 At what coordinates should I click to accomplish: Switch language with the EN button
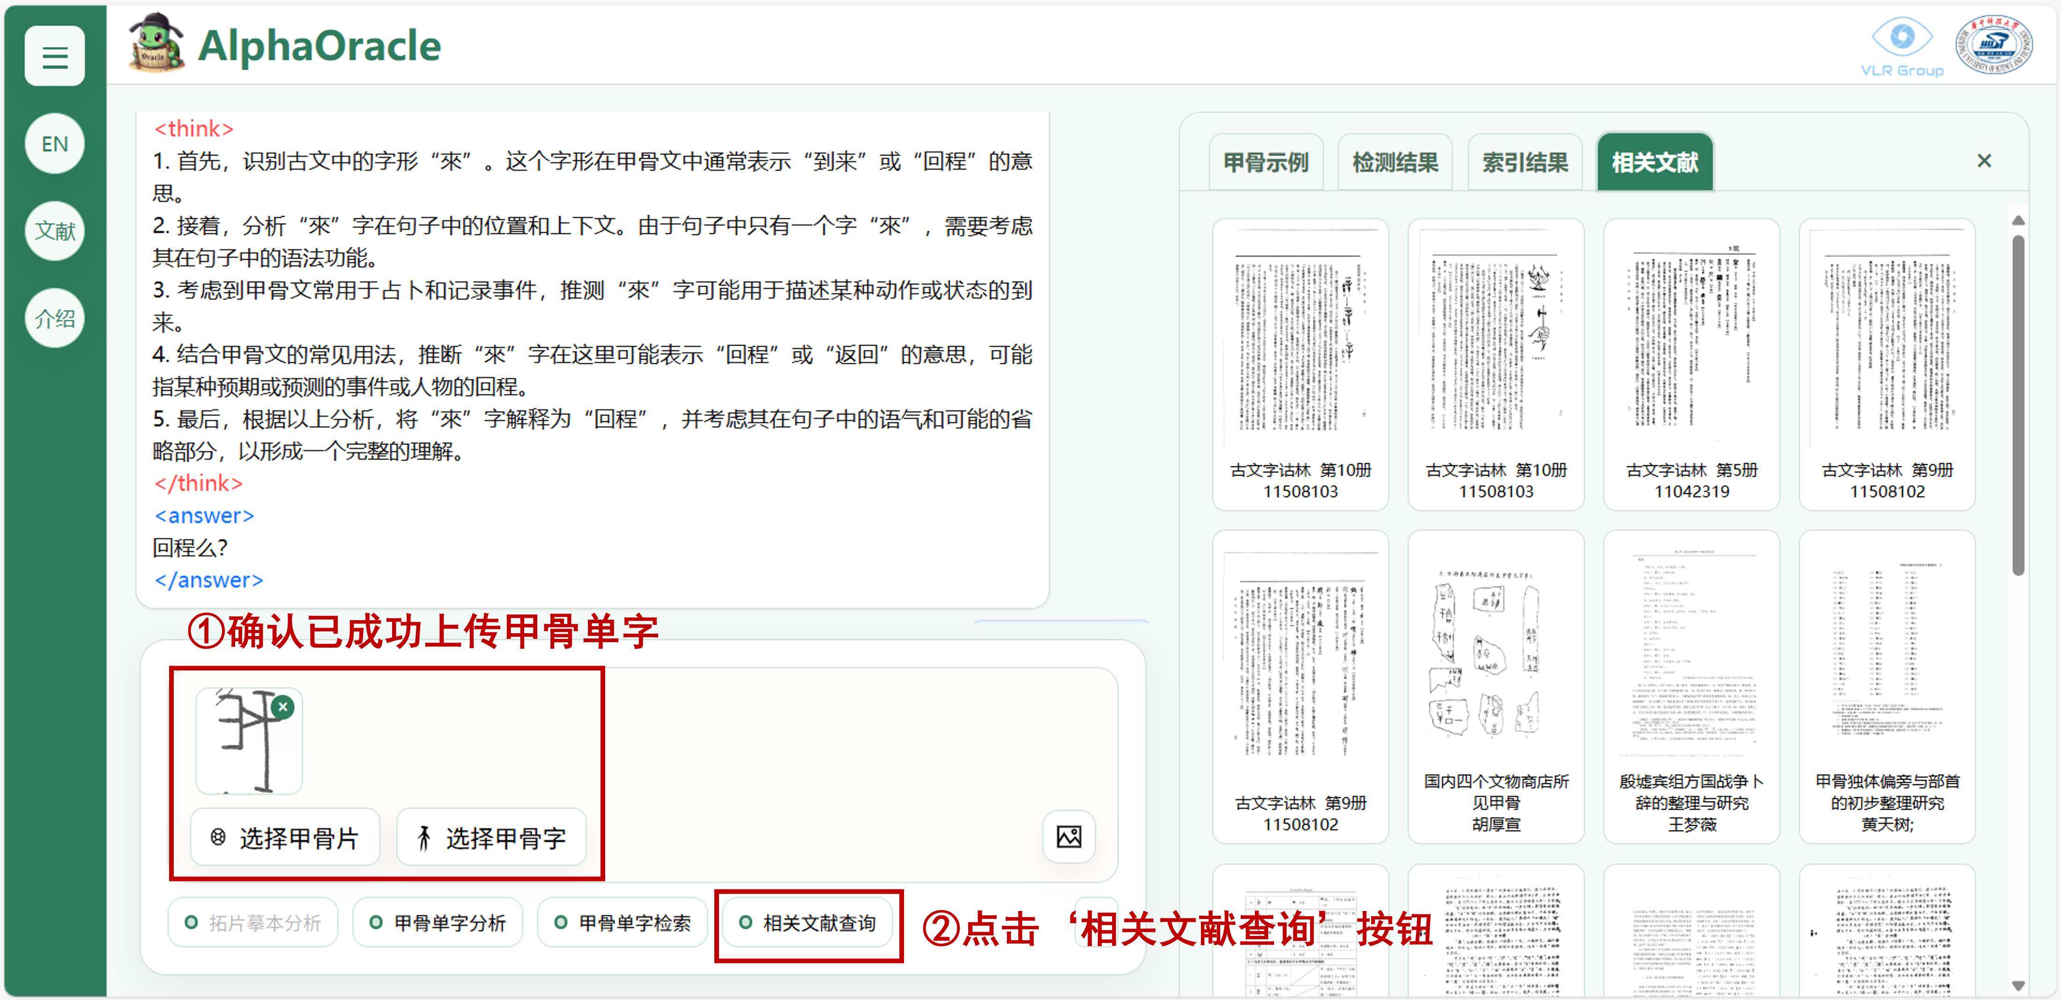pos(54,144)
